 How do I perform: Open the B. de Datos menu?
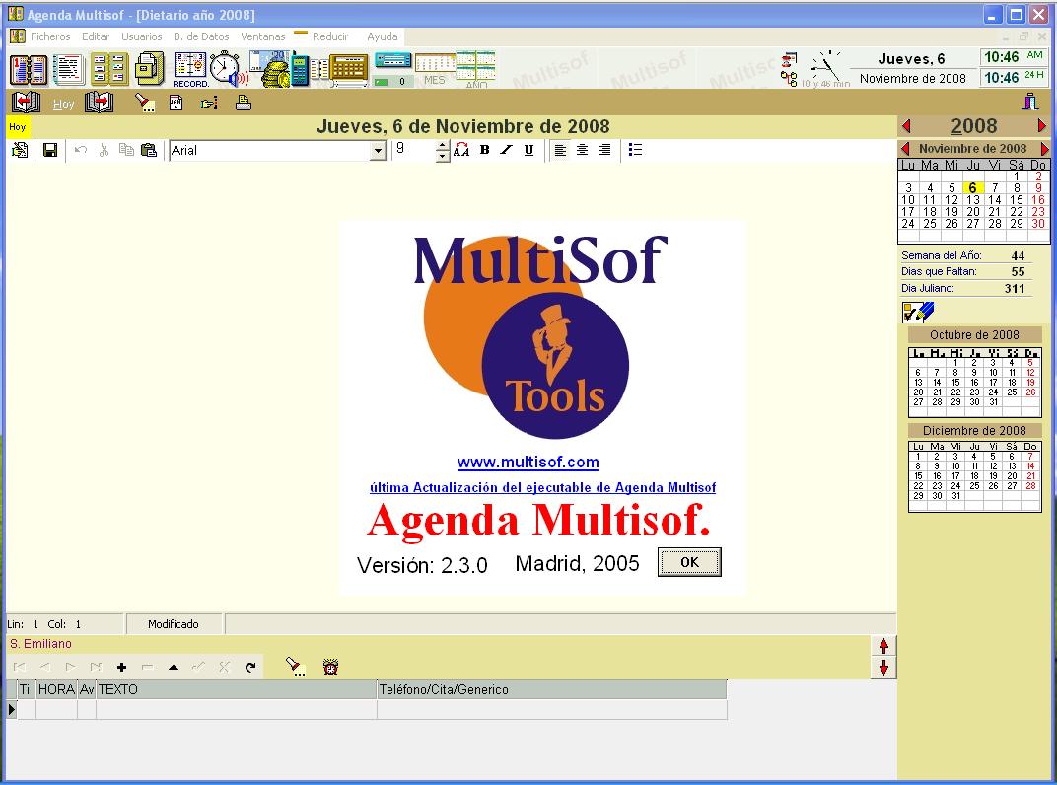point(201,36)
